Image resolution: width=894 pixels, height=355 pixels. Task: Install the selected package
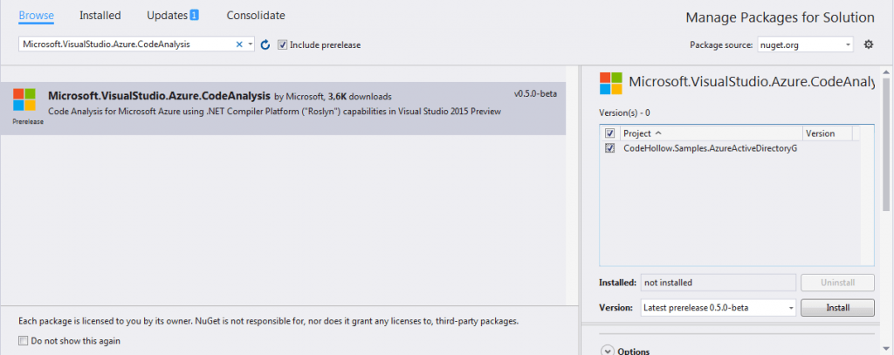point(837,308)
